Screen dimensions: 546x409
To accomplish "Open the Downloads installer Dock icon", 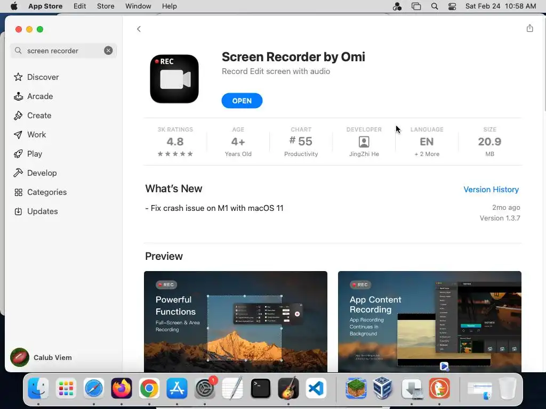I will click(x=412, y=388).
